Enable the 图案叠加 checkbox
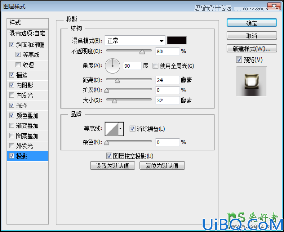284x232 pixels. pyautogui.click(x=12, y=136)
